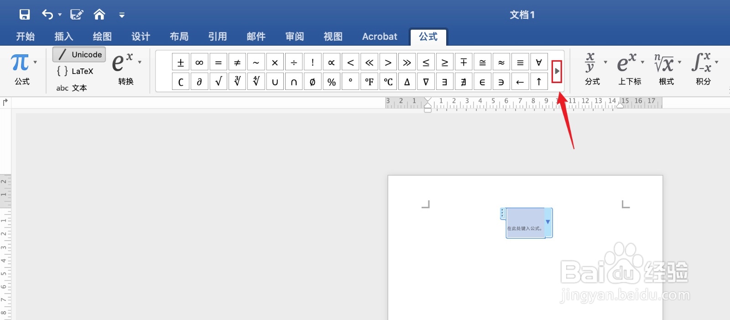
Task: Open the 上下标 script dropdown arrow
Action: (x=642, y=63)
